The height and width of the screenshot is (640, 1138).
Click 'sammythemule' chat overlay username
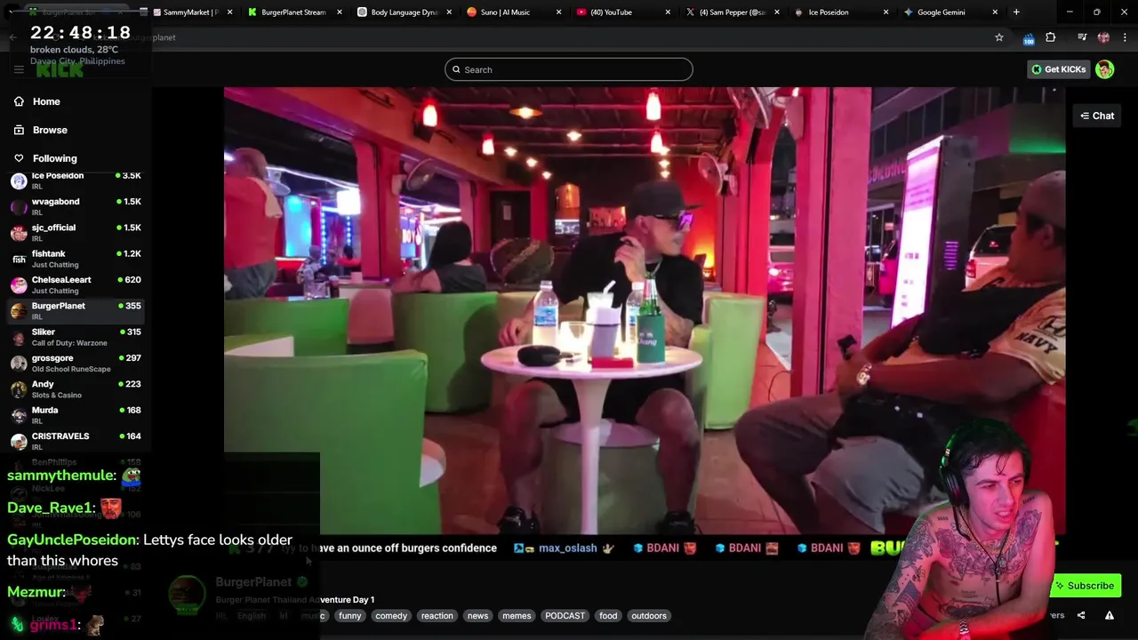[x=61, y=476]
